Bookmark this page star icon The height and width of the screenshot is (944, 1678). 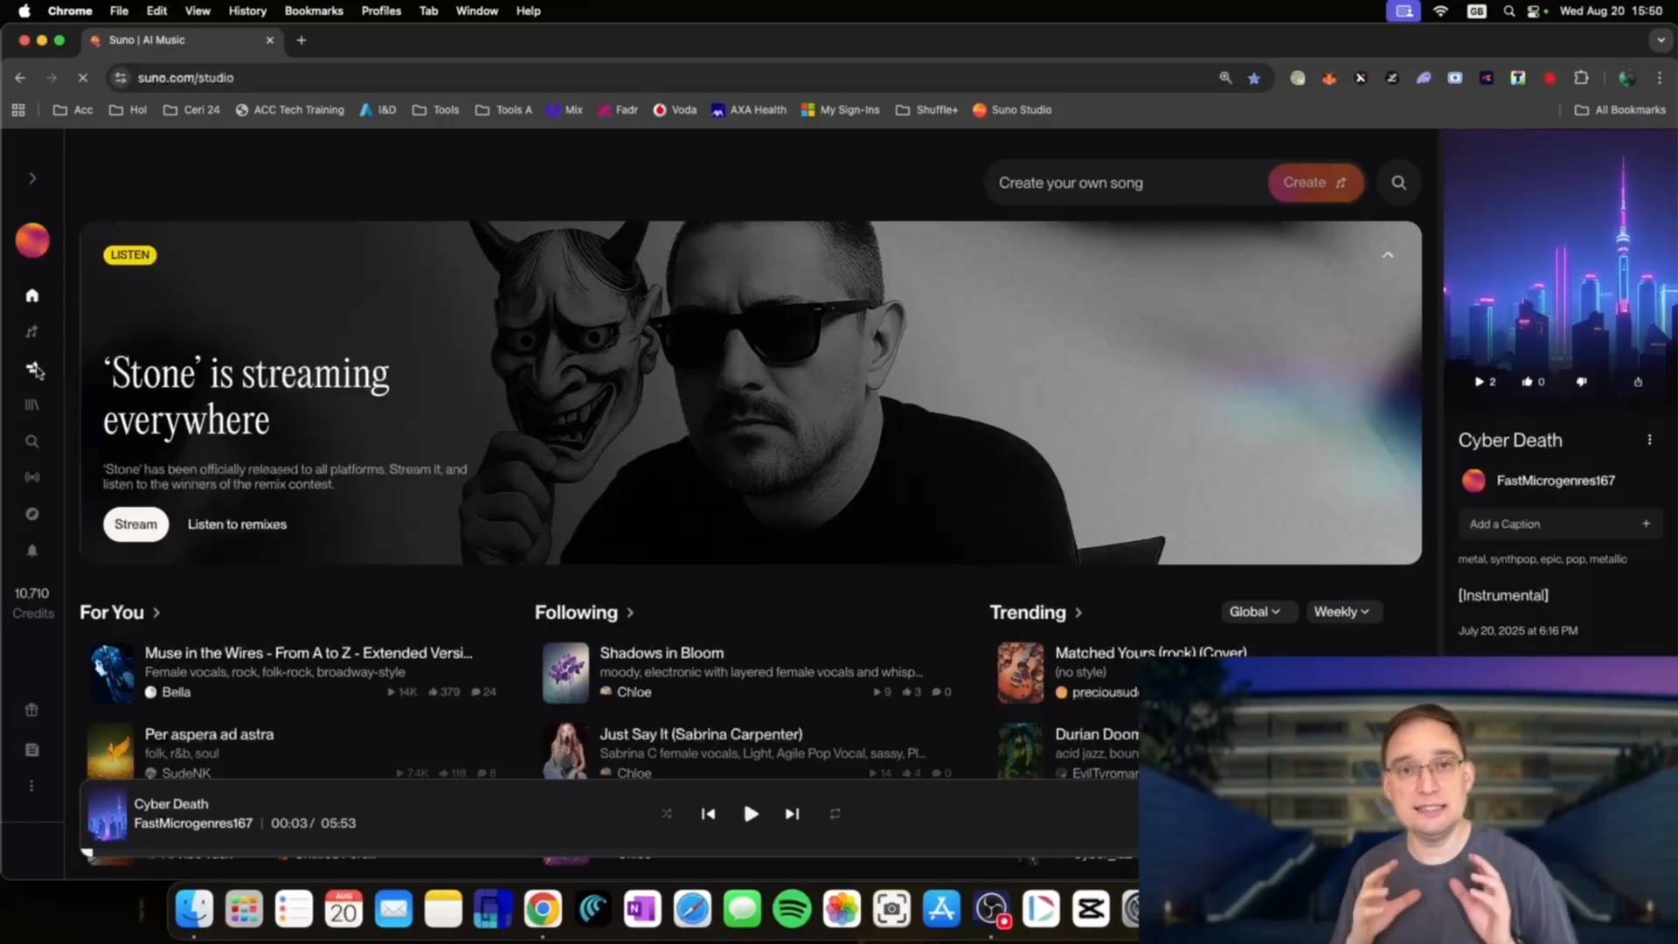pyautogui.click(x=1254, y=79)
